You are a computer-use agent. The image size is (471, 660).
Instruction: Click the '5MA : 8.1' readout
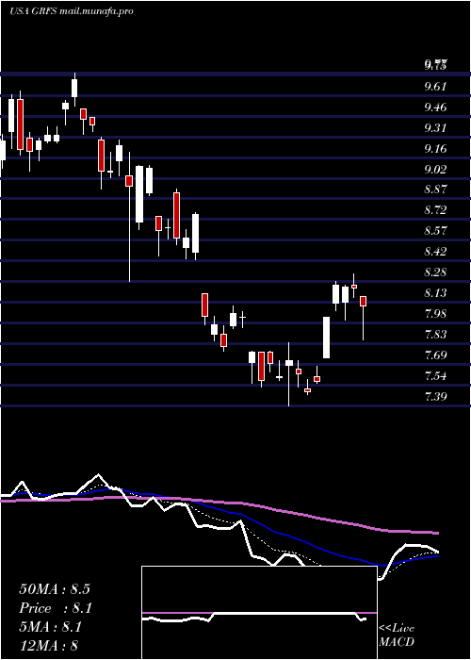(x=51, y=627)
